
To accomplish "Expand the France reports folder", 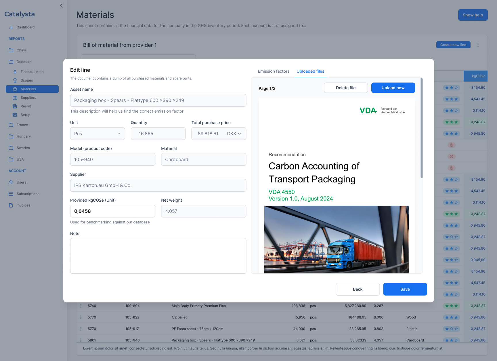I will tap(11, 125).
